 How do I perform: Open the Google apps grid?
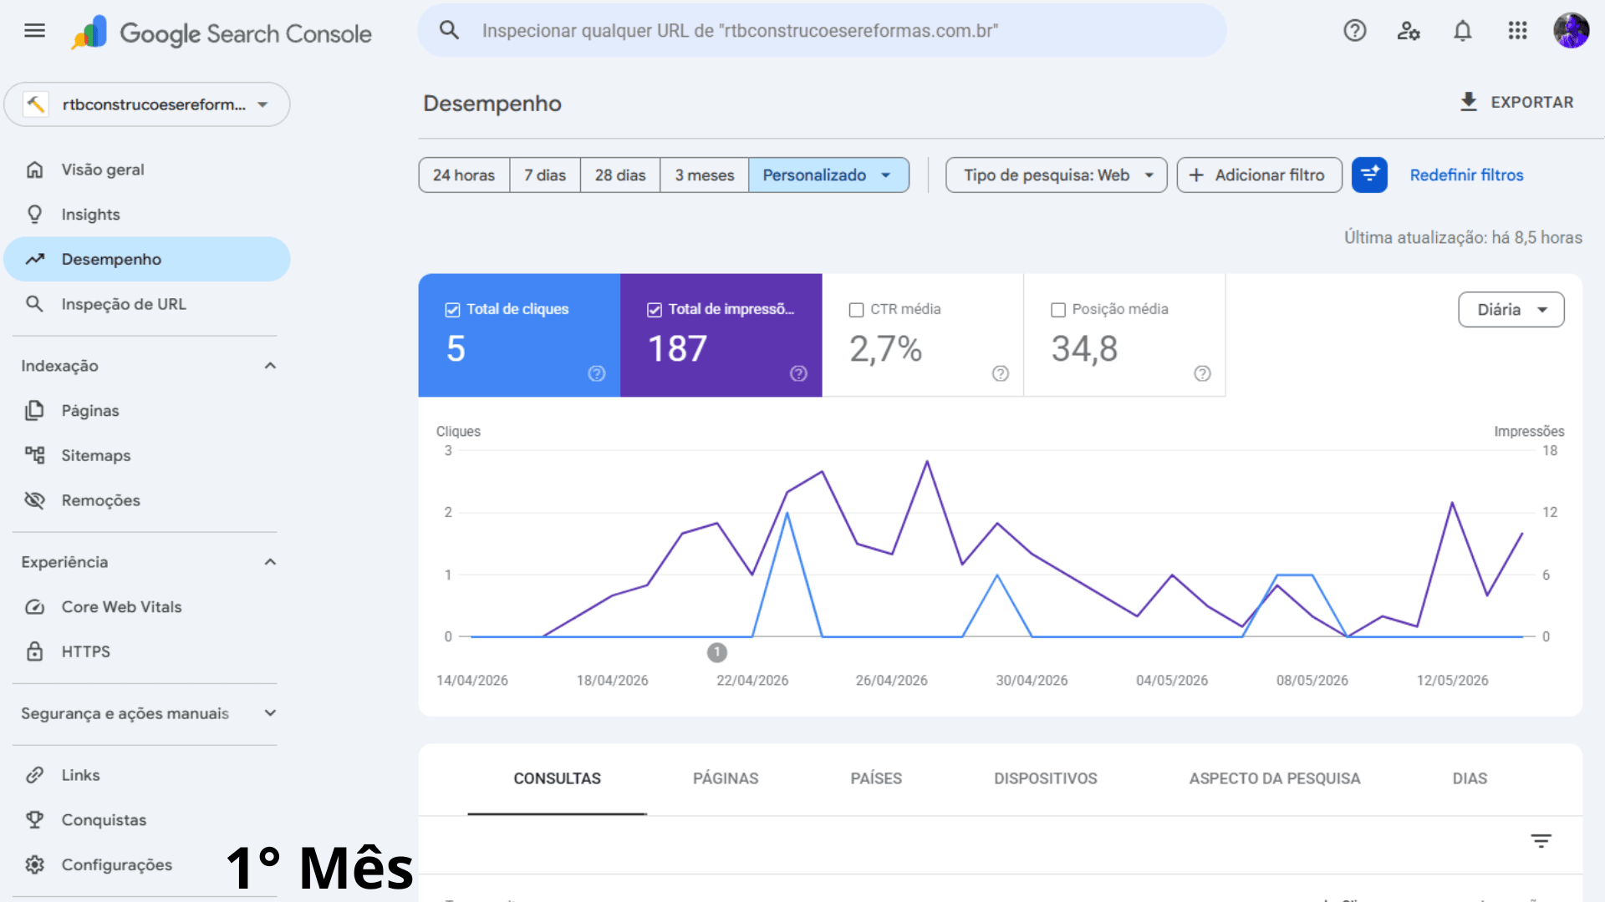(x=1517, y=31)
